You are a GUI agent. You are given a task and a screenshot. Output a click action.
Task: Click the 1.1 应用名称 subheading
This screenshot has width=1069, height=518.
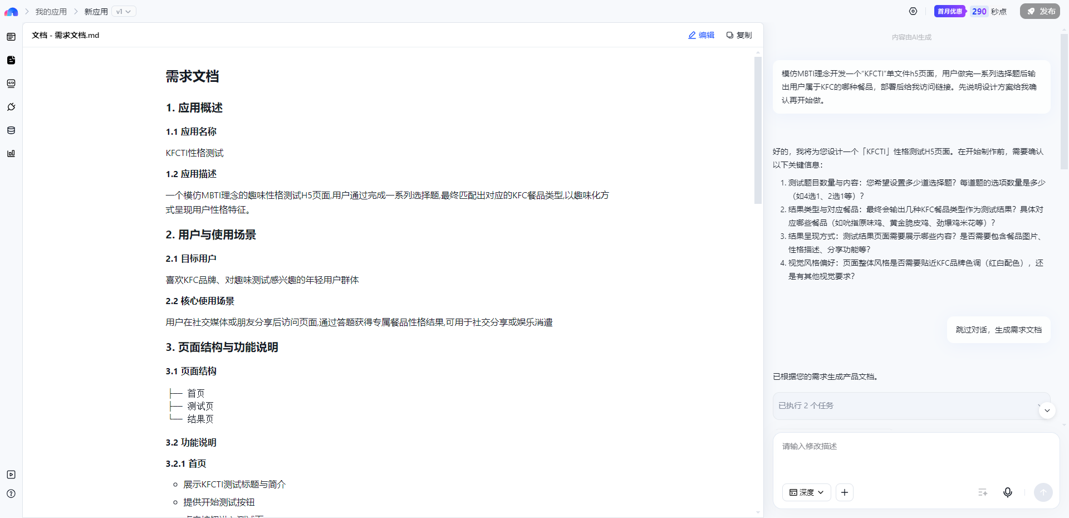191,131
